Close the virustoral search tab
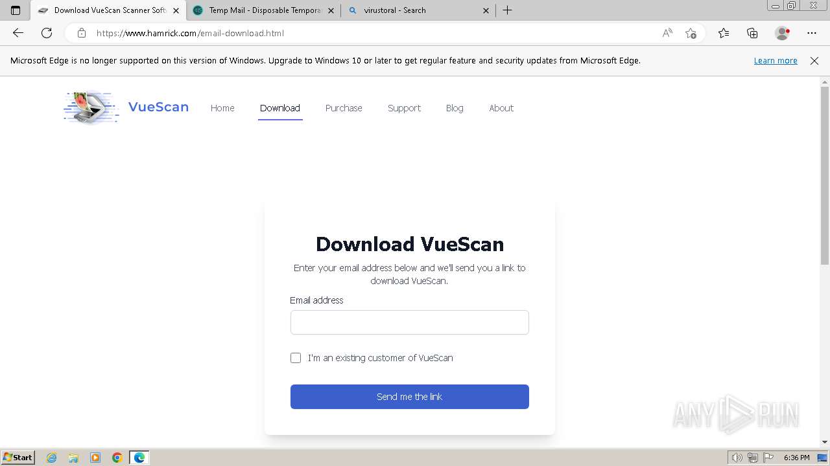This screenshot has height=466, width=830. (x=486, y=10)
